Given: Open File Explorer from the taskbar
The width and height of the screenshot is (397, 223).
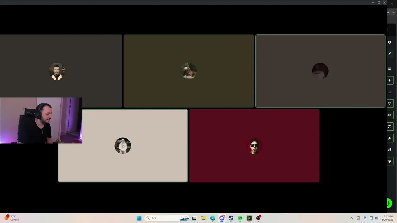Looking at the screenshot, I should 203,218.
